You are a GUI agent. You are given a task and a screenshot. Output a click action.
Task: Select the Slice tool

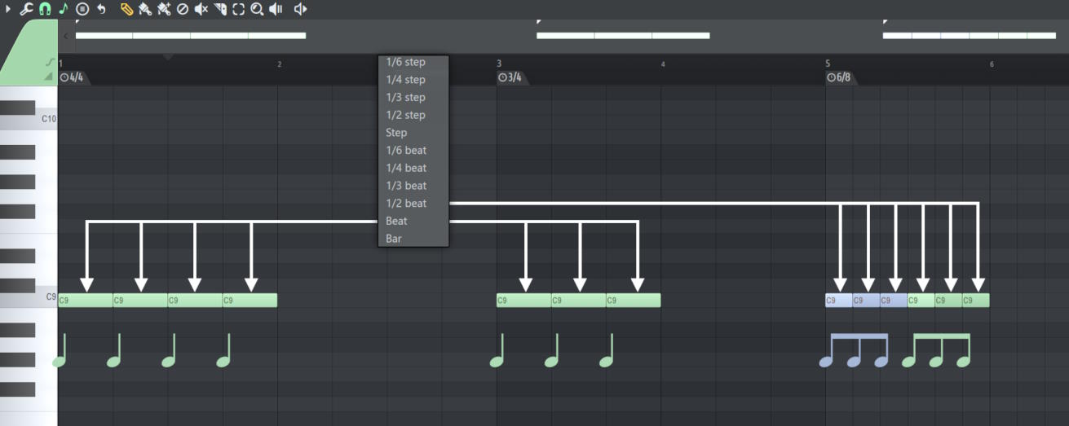[220, 9]
